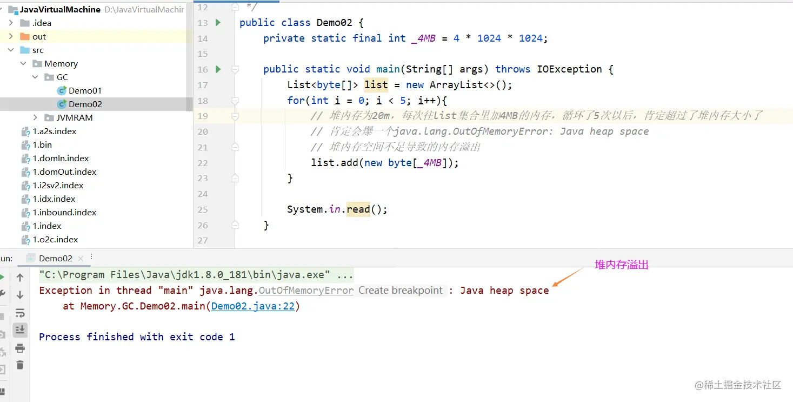Select Demo01 in the project tree
The height and width of the screenshot is (402, 793).
click(x=85, y=90)
